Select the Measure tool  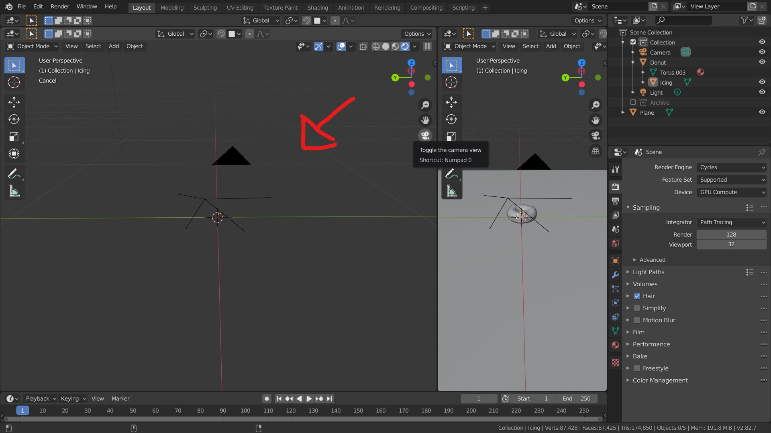[14, 191]
